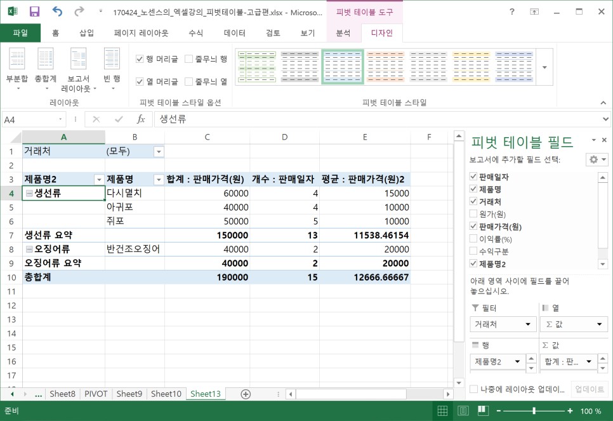Switch to the 페이지 레이아웃 ribbon tab
The height and width of the screenshot is (421, 613).
(x=141, y=33)
